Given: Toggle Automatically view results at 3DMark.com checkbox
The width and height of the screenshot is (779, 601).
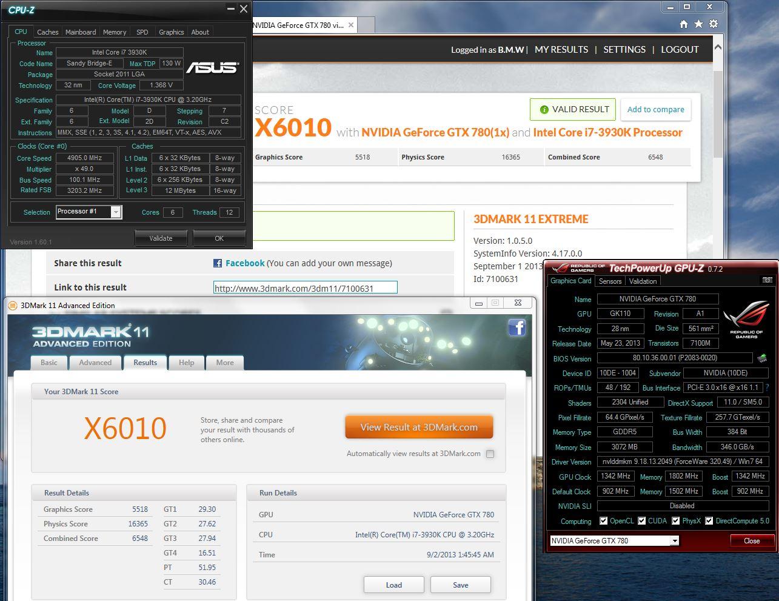Looking at the screenshot, I should [490, 454].
